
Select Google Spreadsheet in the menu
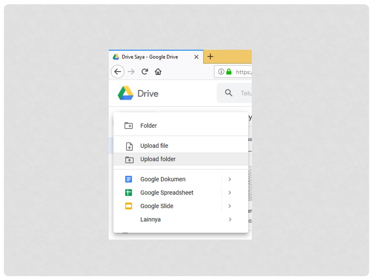tap(181, 192)
